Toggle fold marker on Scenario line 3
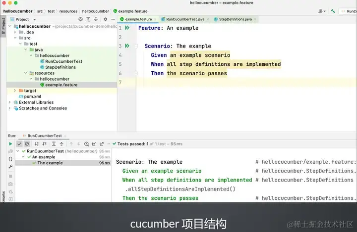Screen dimensions: 357x232 pos(136,46)
